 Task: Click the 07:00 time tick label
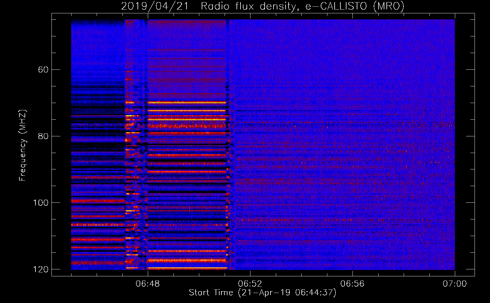pyautogui.click(x=455, y=284)
